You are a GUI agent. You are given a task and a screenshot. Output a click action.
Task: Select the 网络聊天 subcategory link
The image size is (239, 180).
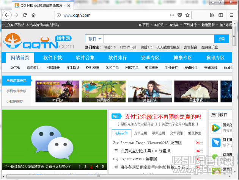point(53,68)
